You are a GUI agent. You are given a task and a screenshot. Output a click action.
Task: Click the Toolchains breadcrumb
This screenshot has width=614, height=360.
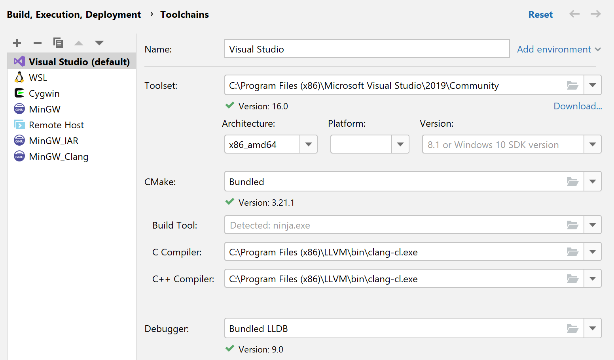184,14
